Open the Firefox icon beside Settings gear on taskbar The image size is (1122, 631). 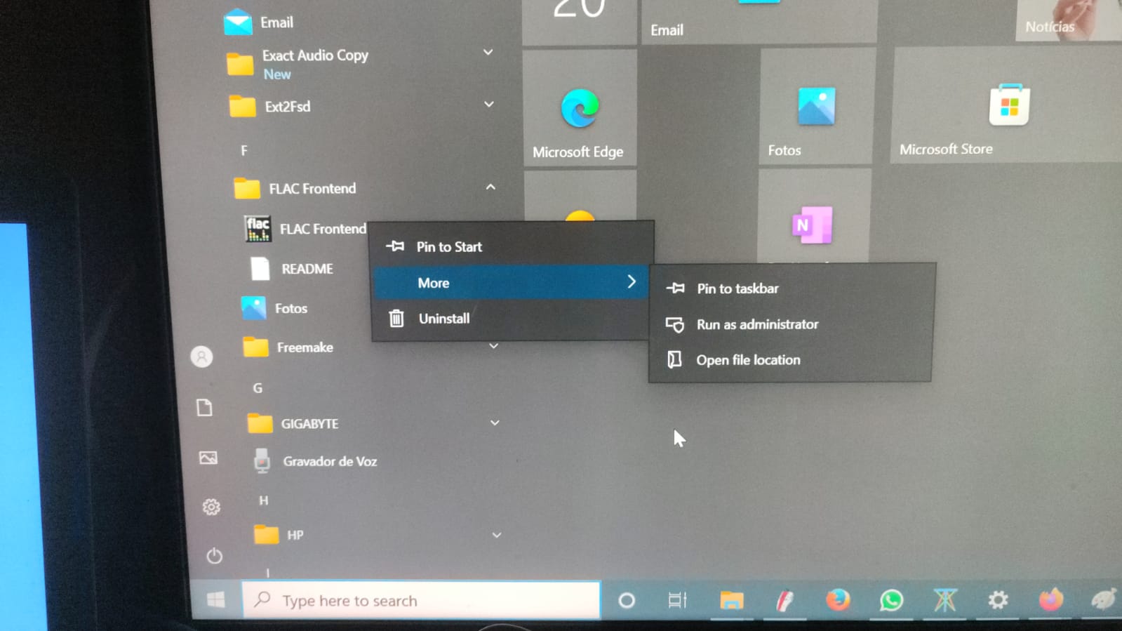tap(1050, 600)
